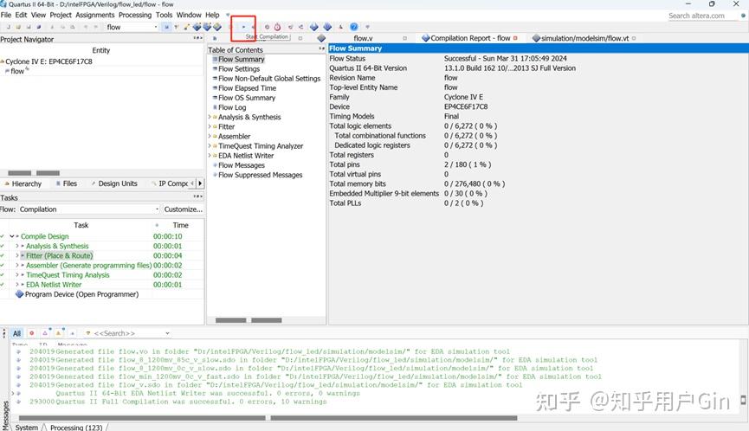749x431 pixels.
Task: Open the Tools menu
Action: click(x=164, y=15)
